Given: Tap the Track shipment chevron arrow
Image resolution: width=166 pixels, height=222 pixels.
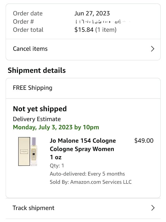Looking at the screenshot, I should click(x=153, y=208).
